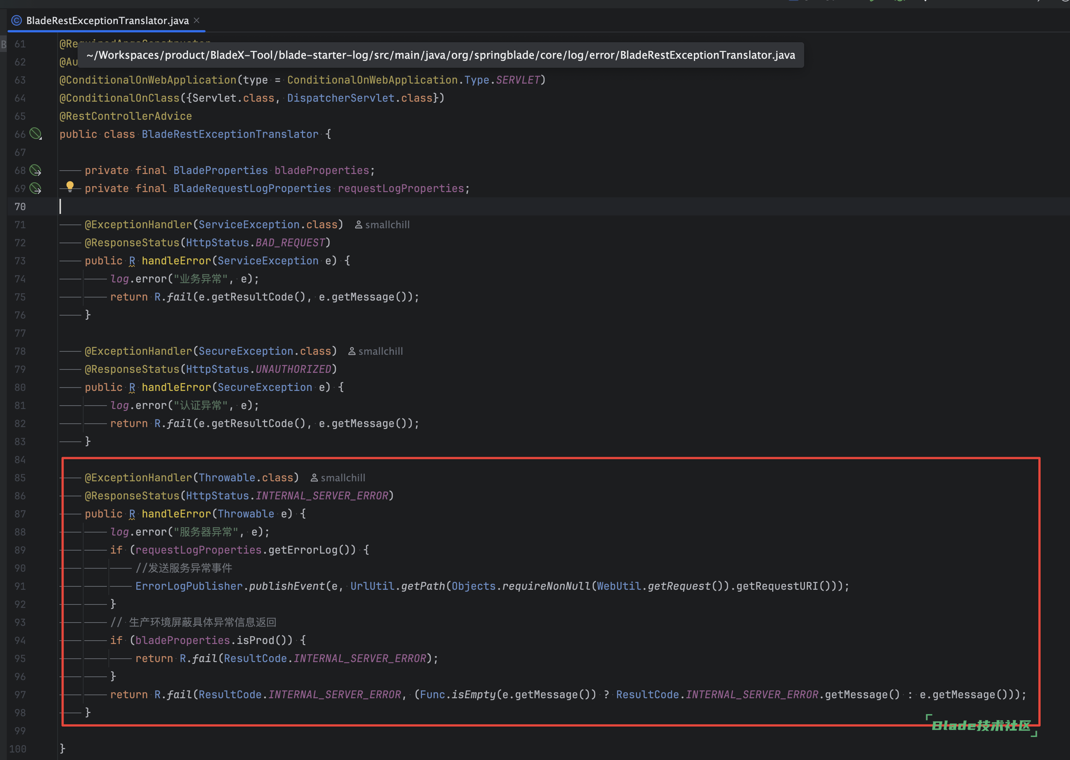Click the Java class icon on the file tab
The width and height of the screenshot is (1070, 760).
(16, 21)
